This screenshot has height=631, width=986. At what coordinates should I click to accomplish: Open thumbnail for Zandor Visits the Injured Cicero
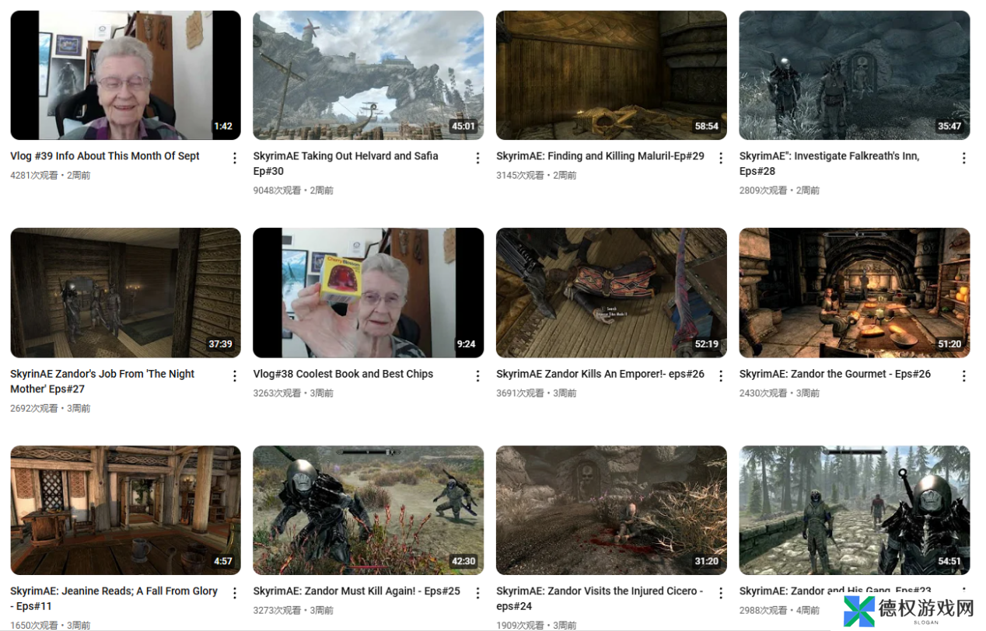[x=612, y=511]
